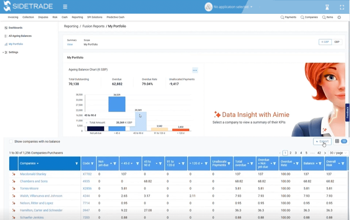Open the Collection menu
The height and width of the screenshot is (220, 350).
(28, 17)
